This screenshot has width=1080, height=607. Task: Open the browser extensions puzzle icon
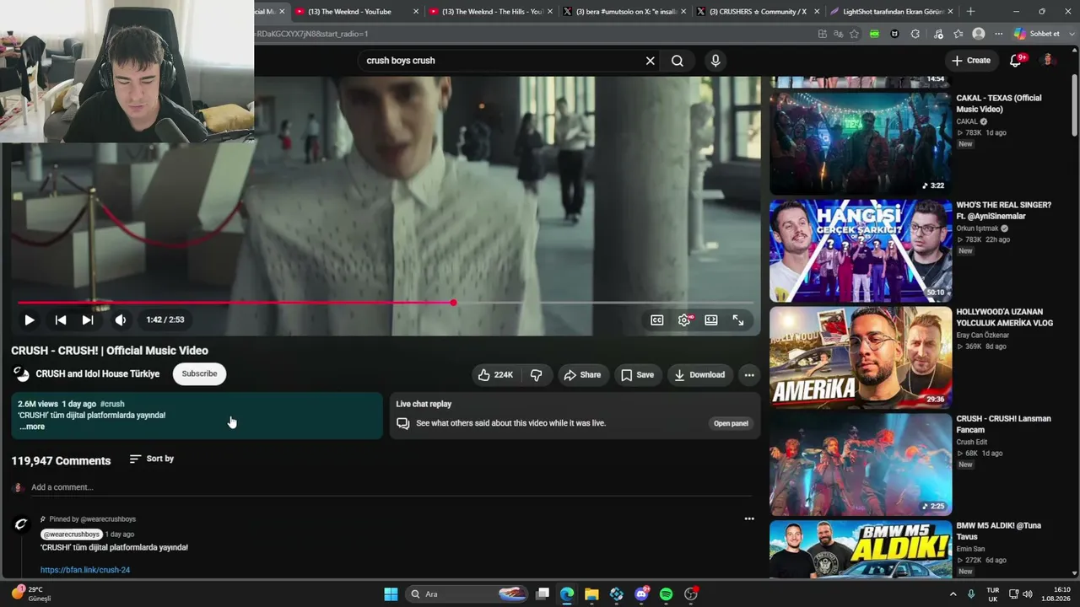[915, 34]
